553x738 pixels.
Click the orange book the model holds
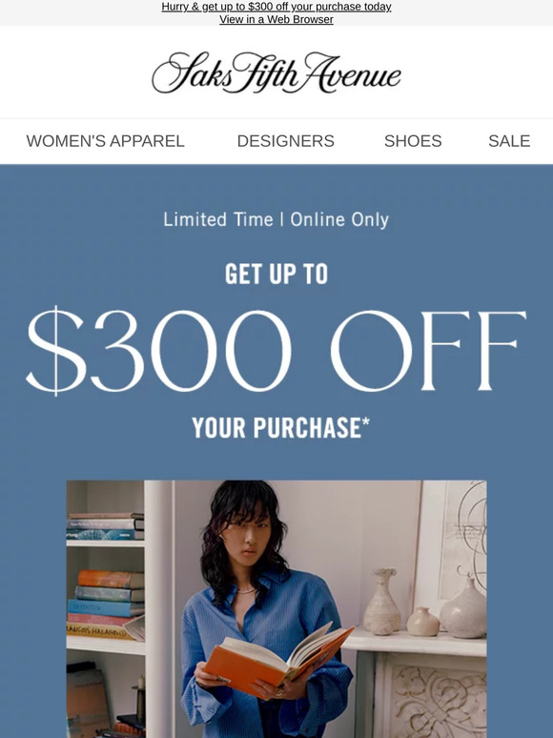(x=277, y=659)
